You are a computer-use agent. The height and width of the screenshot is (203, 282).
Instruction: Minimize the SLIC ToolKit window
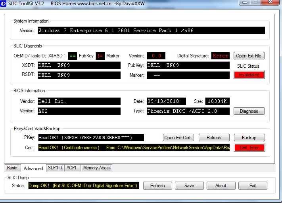pos(245,2)
